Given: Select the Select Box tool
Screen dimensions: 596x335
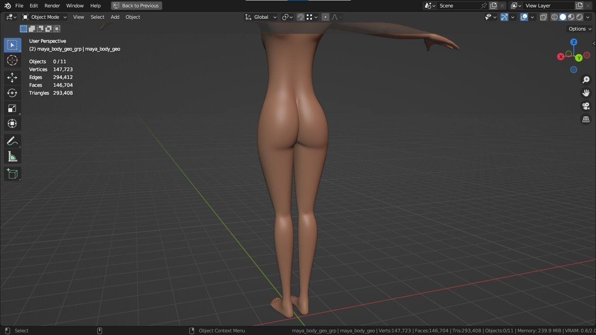Looking at the screenshot, I should [x=12, y=45].
